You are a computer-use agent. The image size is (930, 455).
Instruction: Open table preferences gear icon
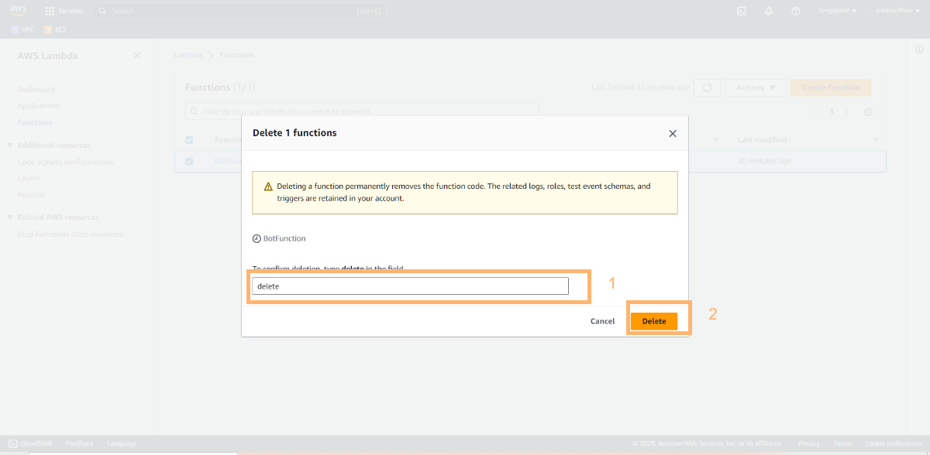869,111
